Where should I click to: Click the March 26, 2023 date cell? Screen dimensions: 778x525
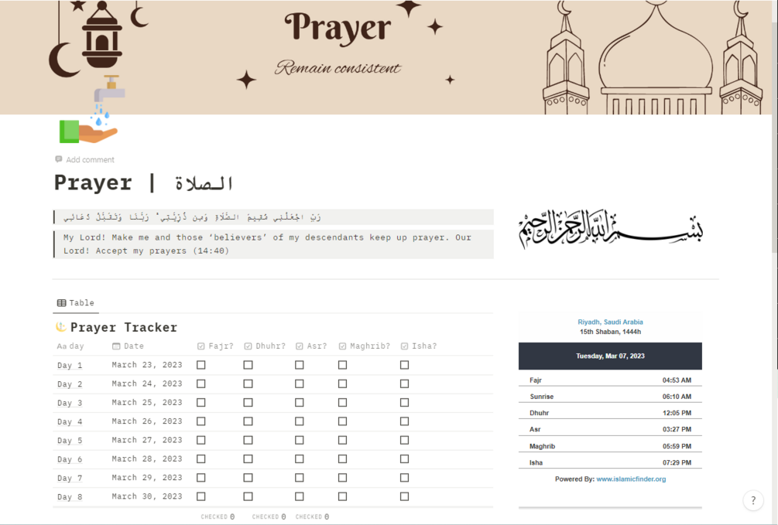[x=147, y=421]
